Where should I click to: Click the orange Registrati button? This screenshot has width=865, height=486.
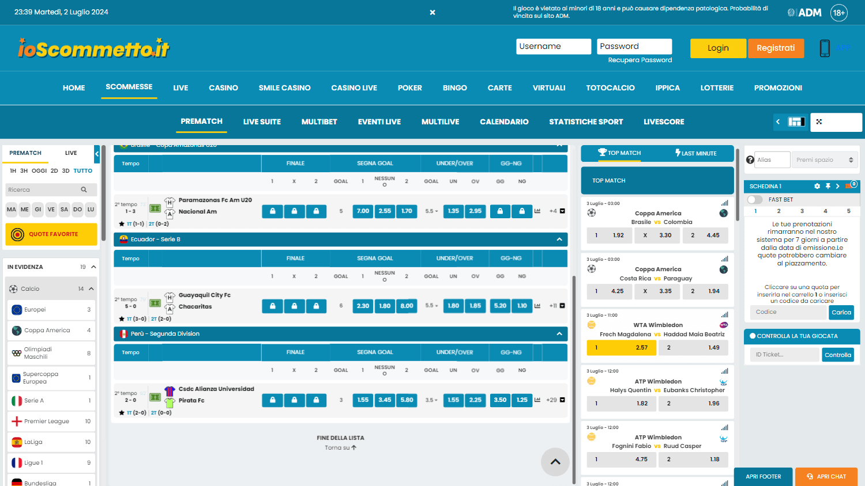tap(776, 48)
